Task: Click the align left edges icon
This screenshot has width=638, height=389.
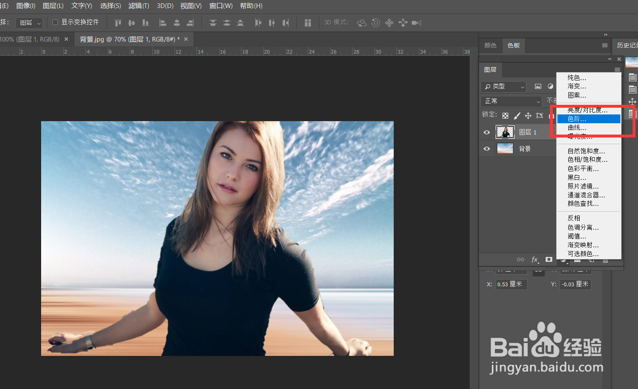Action: (x=163, y=23)
